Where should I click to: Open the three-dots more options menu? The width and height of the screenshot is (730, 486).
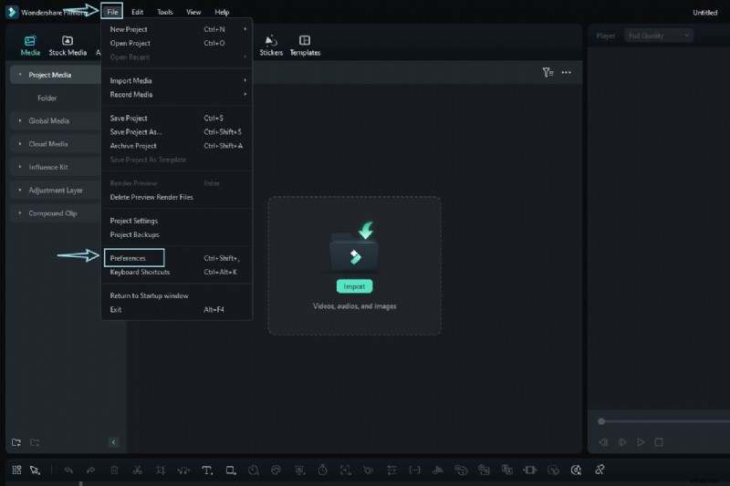click(x=567, y=73)
